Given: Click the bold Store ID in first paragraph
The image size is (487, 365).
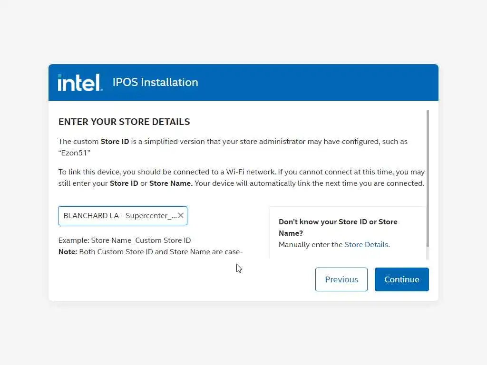Looking at the screenshot, I should coord(115,142).
